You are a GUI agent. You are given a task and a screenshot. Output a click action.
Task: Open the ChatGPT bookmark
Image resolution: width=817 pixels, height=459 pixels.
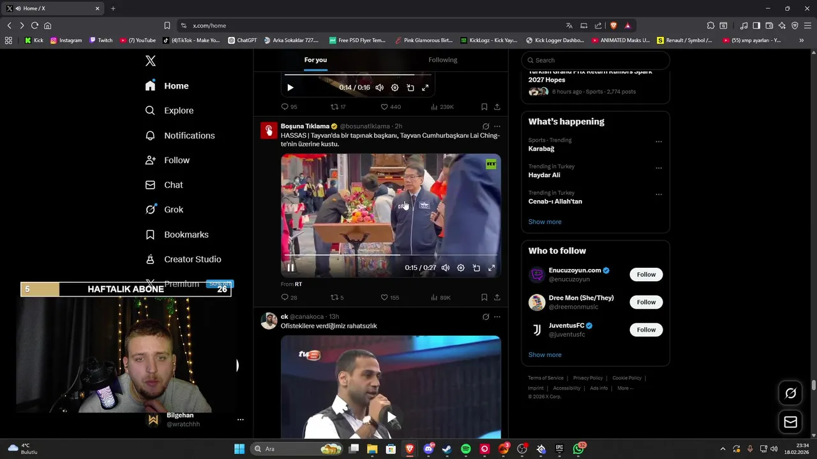pyautogui.click(x=243, y=40)
